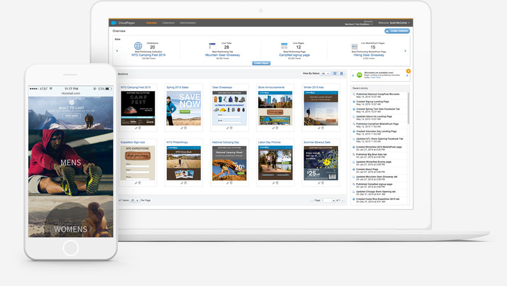This screenshot has height=286, width=507.
Task: Open the Administration tab
Action: pos(188,23)
